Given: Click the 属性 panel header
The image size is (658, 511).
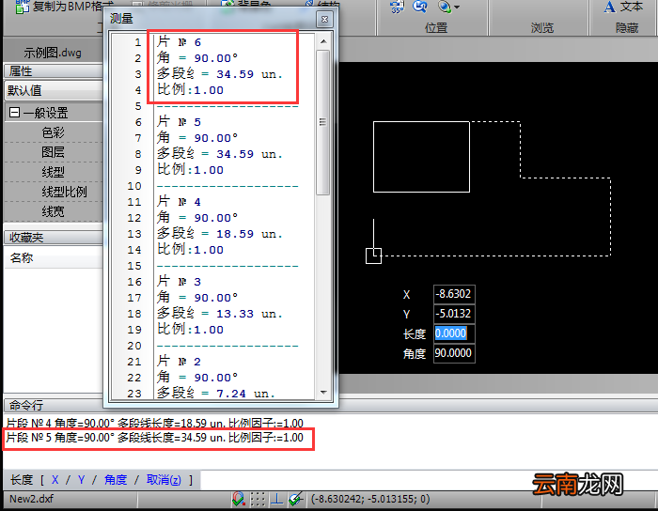Looking at the screenshot, I should pyautogui.click(x=54, y=70).
